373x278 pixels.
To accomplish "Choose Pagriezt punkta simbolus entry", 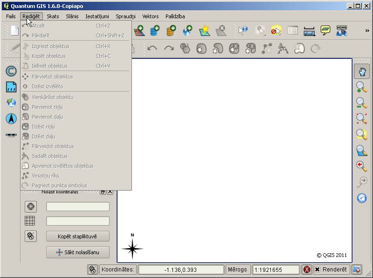I will pyautogui.click(x=76, y=185).
